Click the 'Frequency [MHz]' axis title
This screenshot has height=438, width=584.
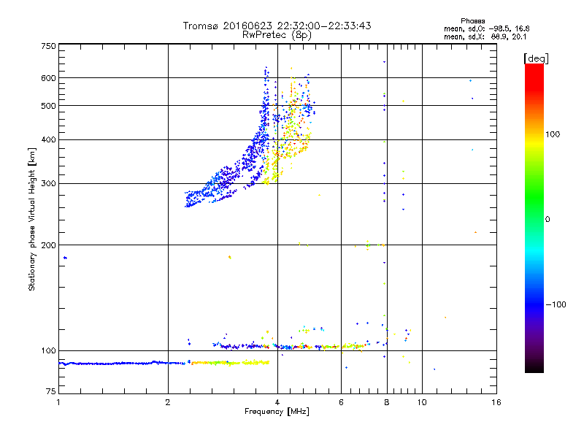click(x=277, y=412)
